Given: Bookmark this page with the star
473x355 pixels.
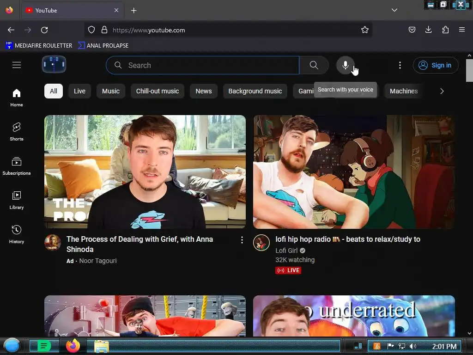Looking at the screenshot, I should [365, 30].
